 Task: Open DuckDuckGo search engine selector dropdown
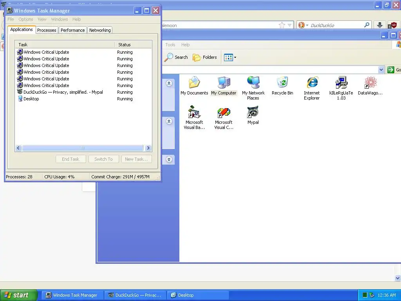303,25
